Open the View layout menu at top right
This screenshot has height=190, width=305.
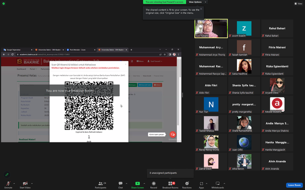point(298,3)
